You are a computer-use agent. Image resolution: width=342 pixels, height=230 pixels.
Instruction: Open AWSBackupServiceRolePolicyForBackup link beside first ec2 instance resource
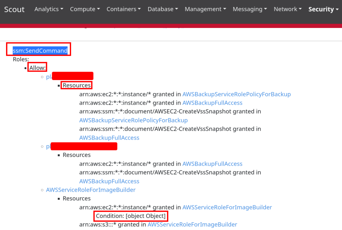point(236,94)
